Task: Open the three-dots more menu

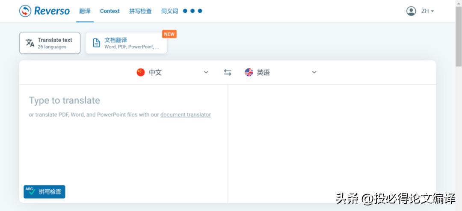Action: (x=192, y=11)
